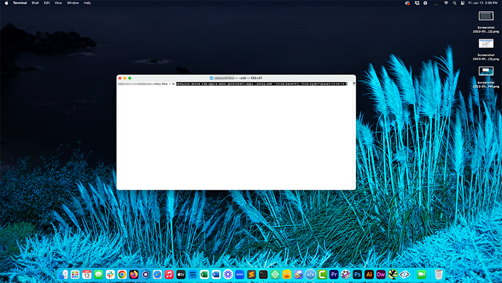Viewport: 502px width, 283px height.
Task: Open the green diamond app icon
Action: coord(275,274)
